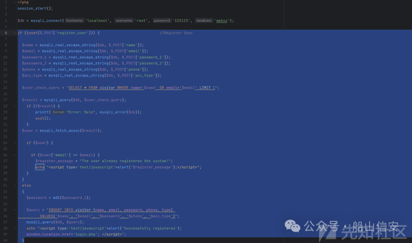Click the 'hostname:' inlay hint
412x243 pixels.
point(75,21)
